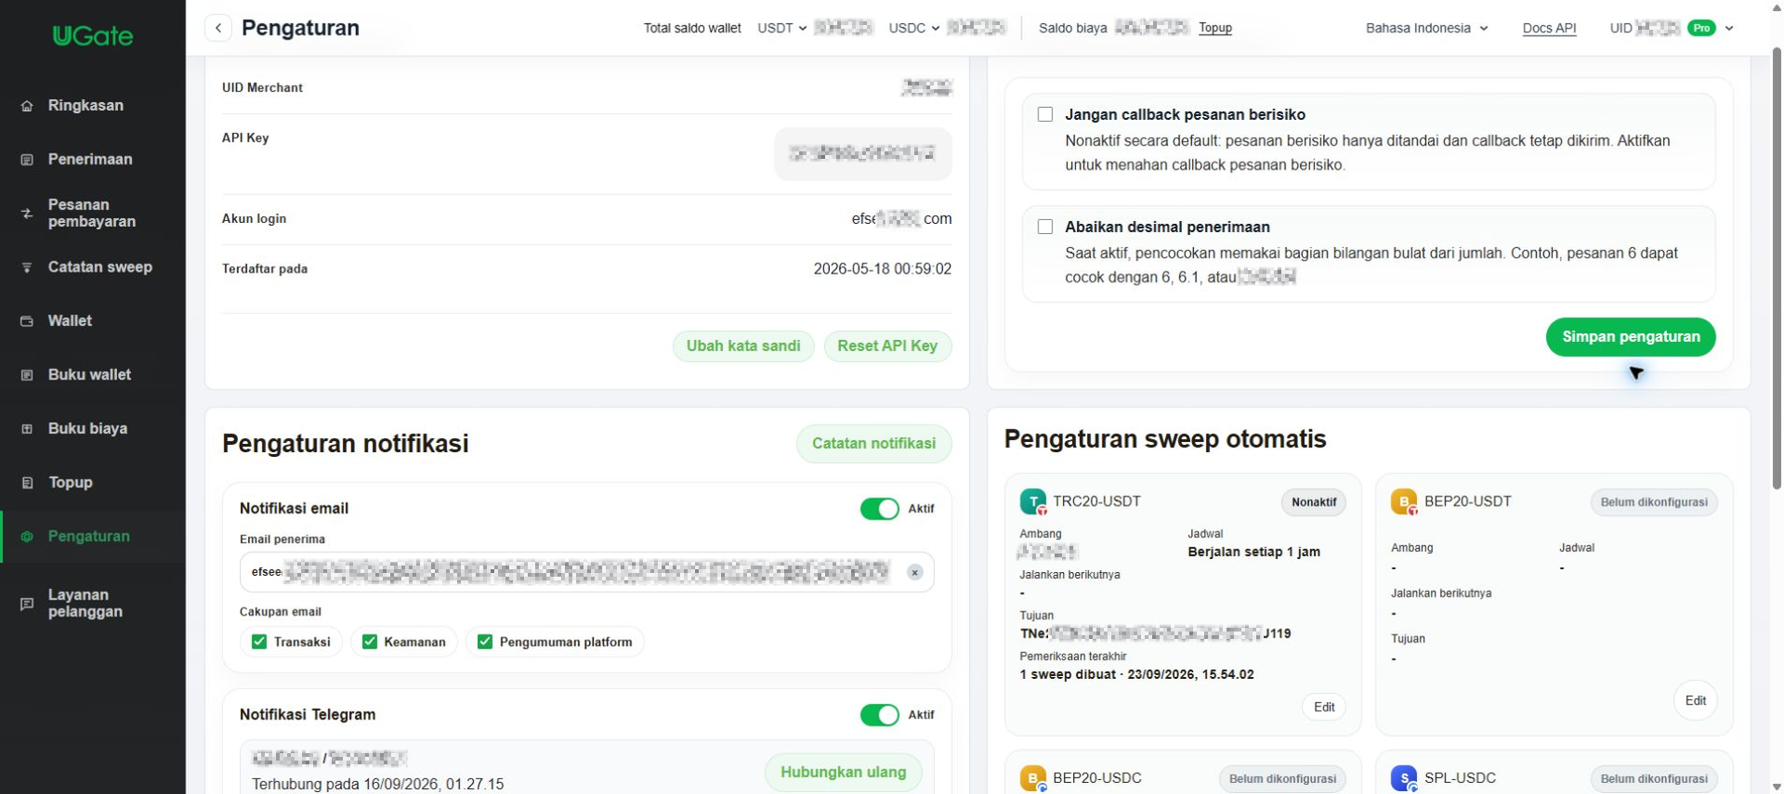
Task: Tick the Abaikan desimal penerimaan checkbox
Action: coord(1045,227)
